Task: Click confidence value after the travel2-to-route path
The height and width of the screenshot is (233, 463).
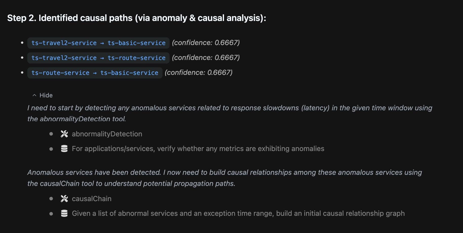Action: pos(206,58)
